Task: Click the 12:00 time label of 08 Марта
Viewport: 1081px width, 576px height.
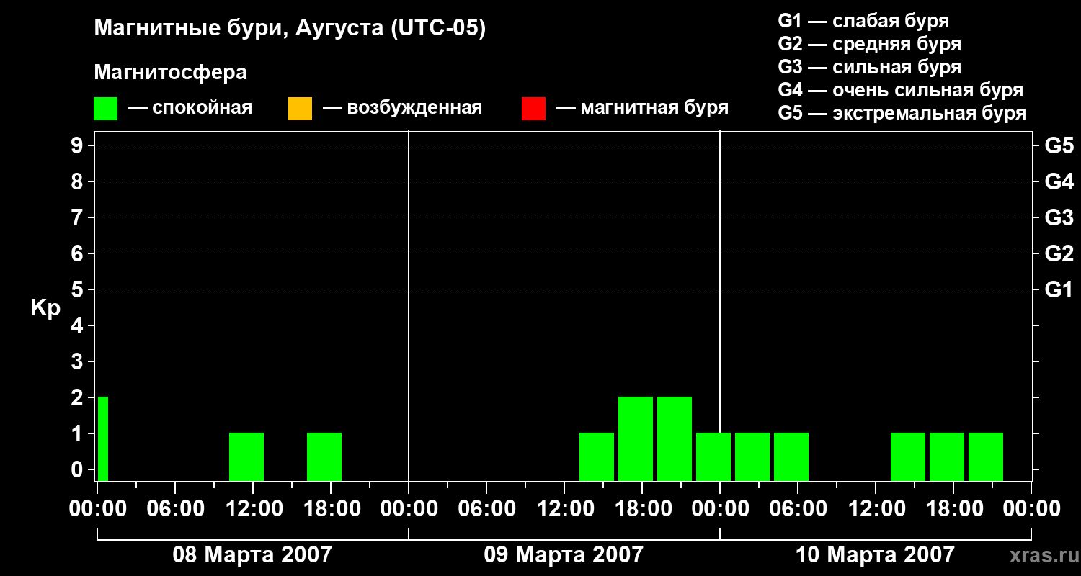Action: pos(253,509)
